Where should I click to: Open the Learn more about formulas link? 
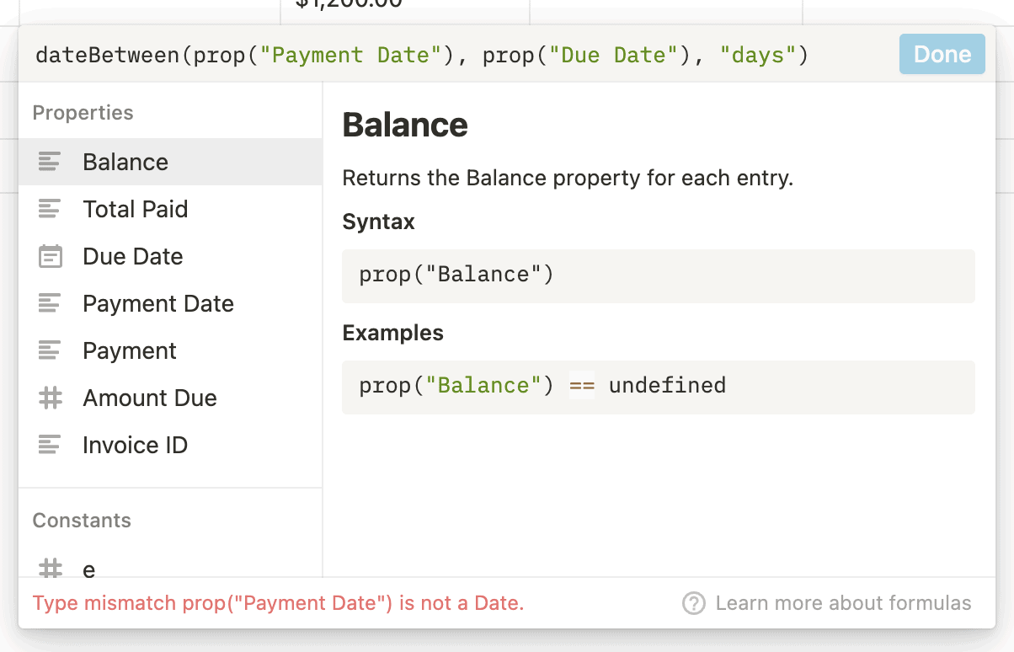842,602
